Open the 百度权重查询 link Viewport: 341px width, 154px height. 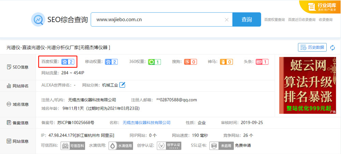click(274, 20)
